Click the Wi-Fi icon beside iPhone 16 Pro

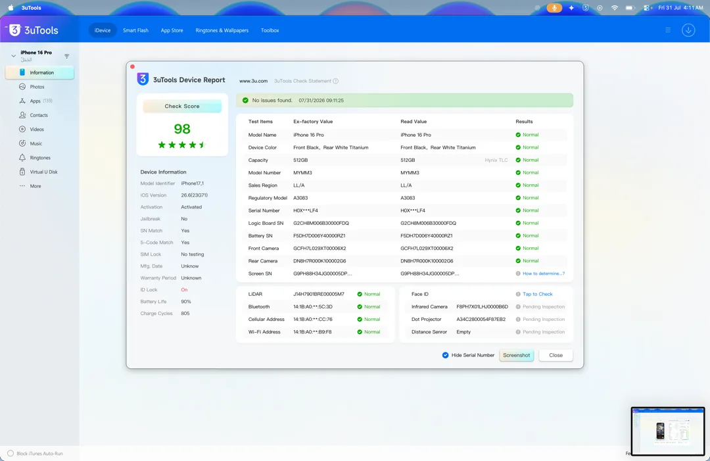pos(66,56)
